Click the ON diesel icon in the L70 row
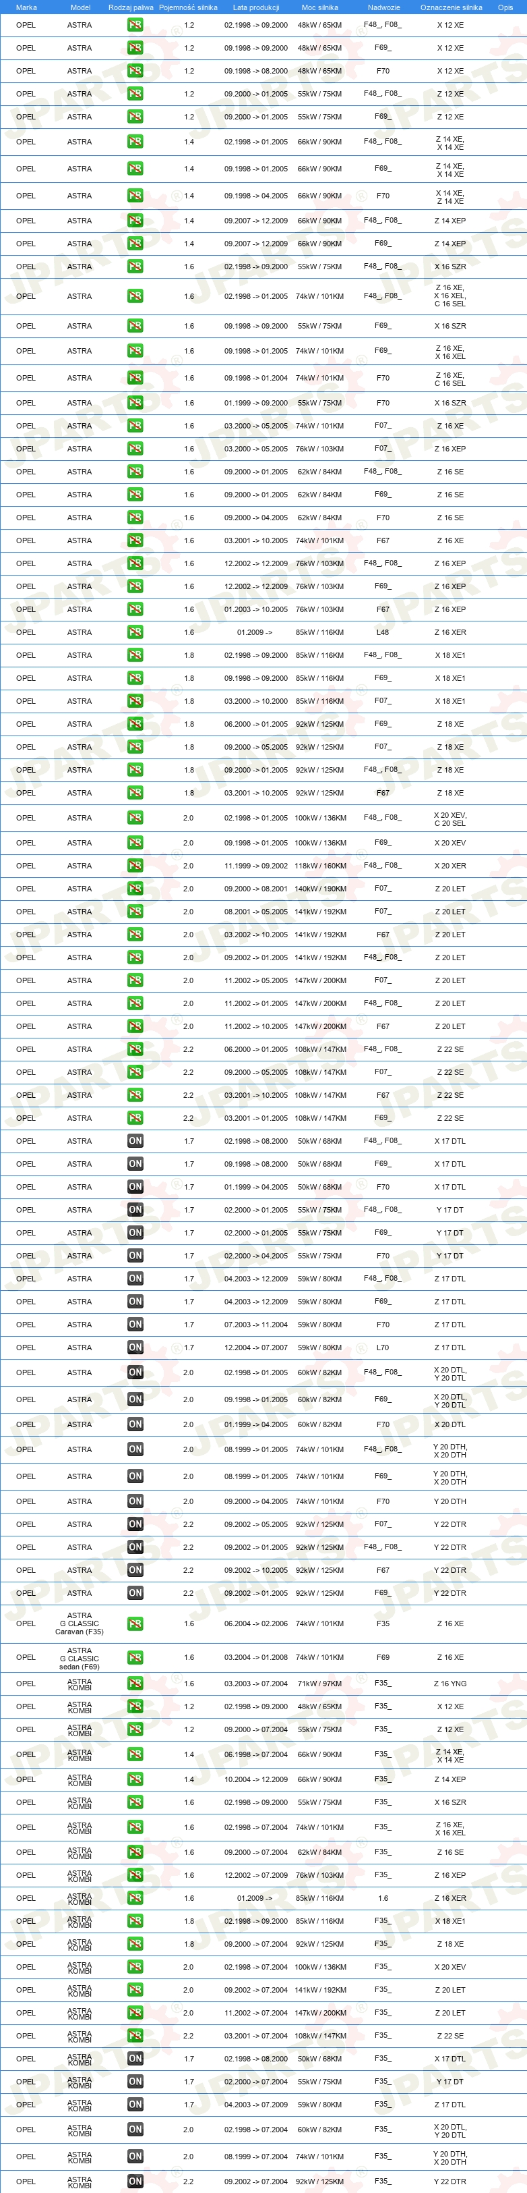This screenshot has height=2193, width=527. (135, 1347)
